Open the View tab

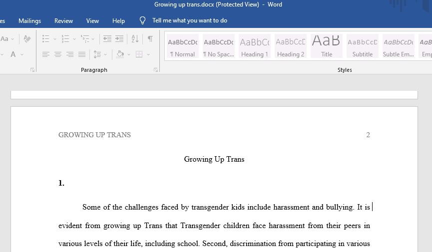[92, 20]
